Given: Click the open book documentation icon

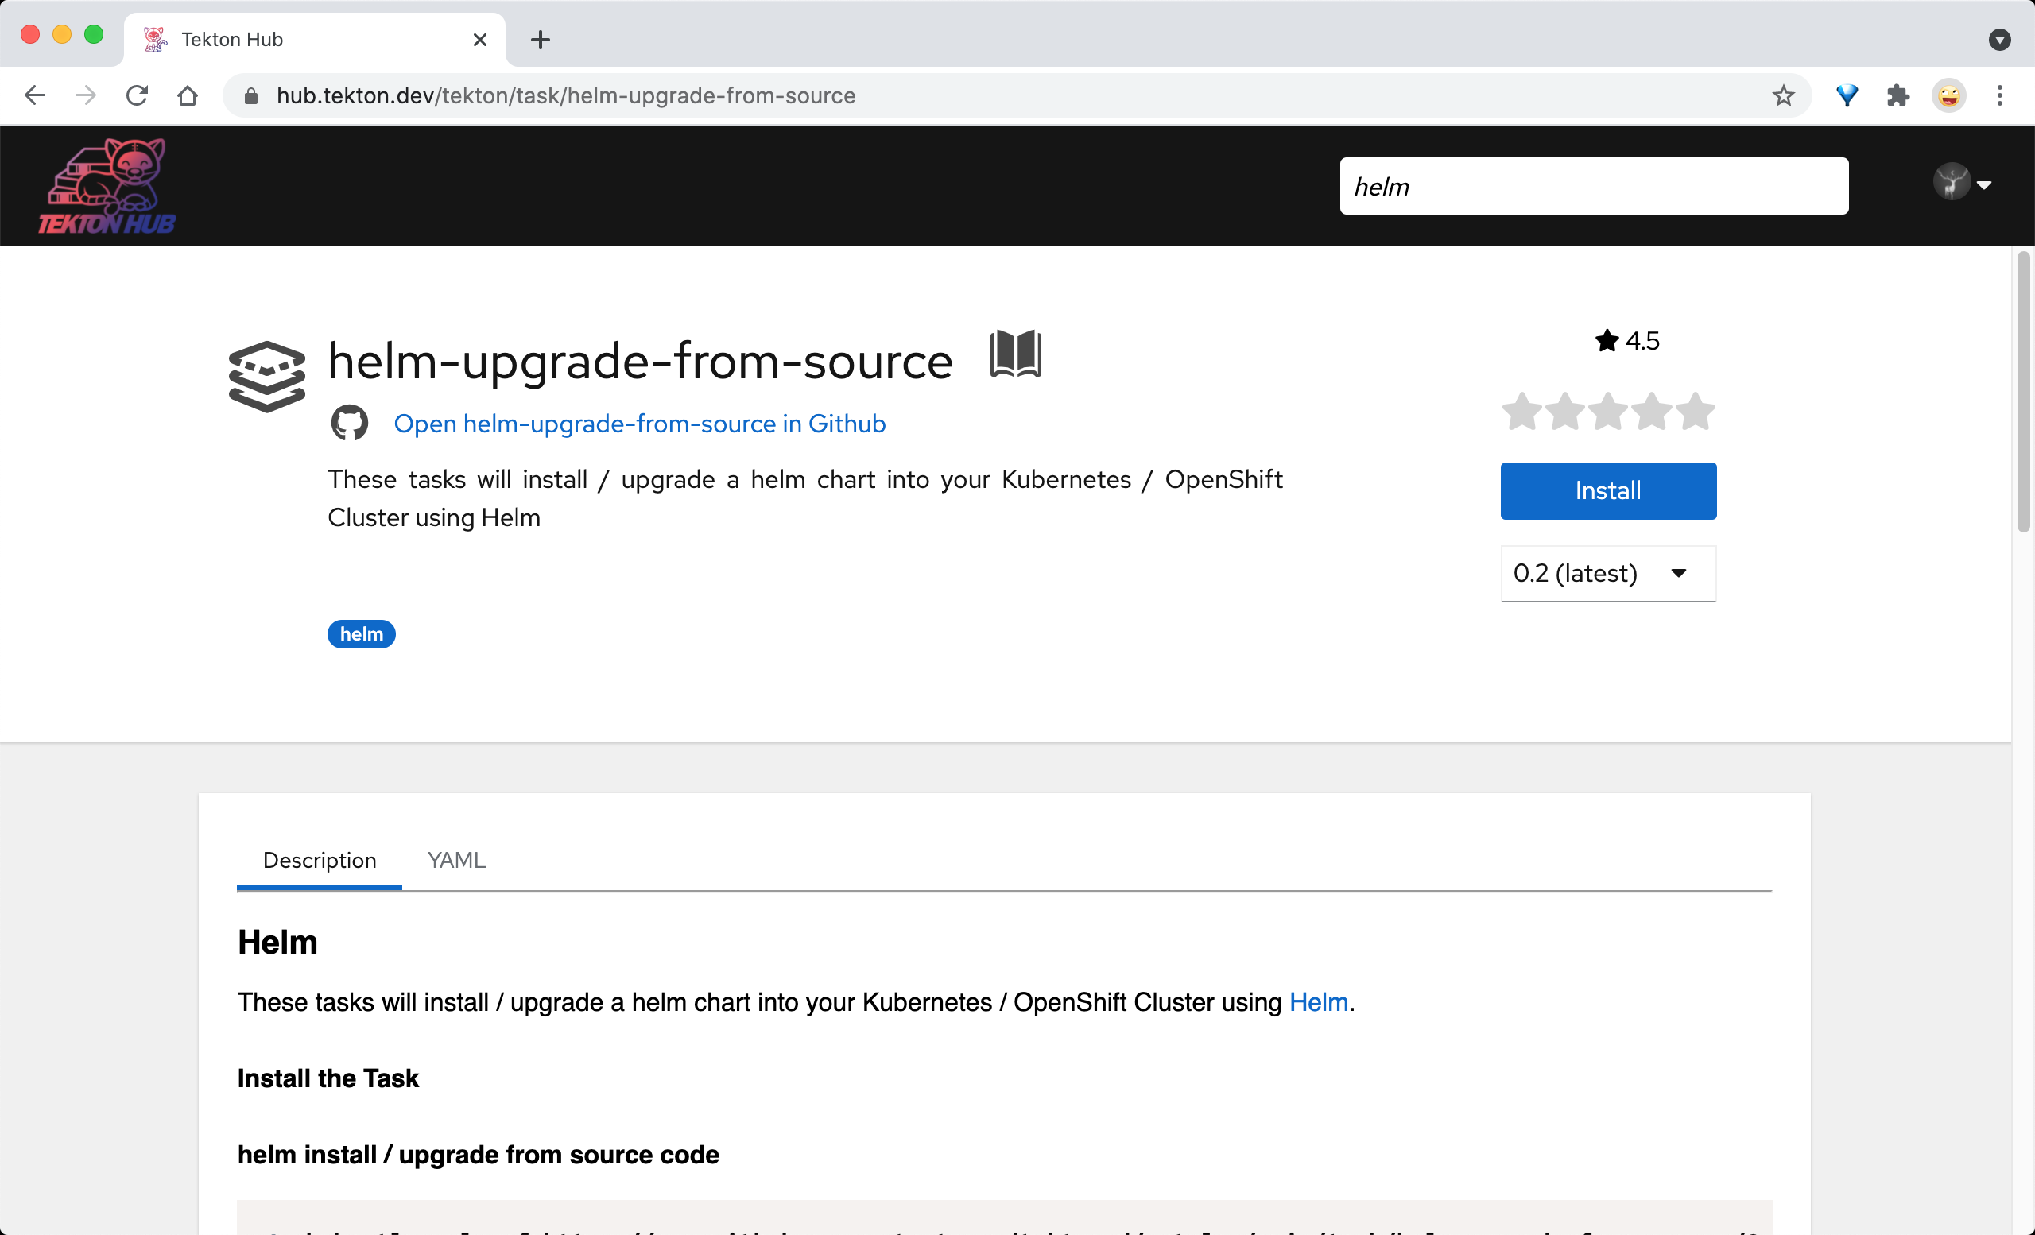Looking at the screenshot, I should 1016,354.
